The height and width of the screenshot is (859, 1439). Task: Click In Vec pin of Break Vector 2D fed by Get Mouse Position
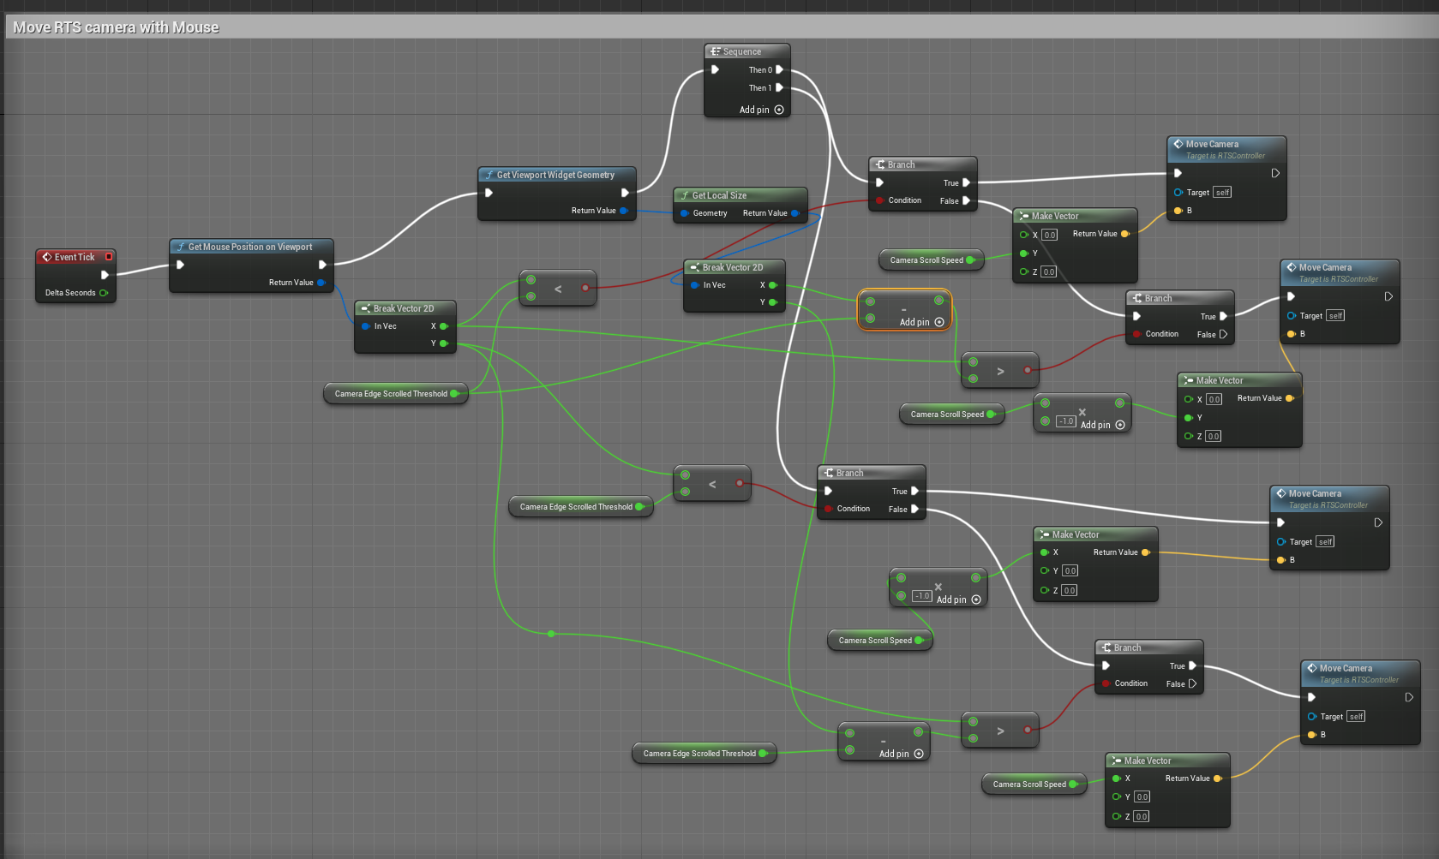pyautogui.click(x=365, y=326)
